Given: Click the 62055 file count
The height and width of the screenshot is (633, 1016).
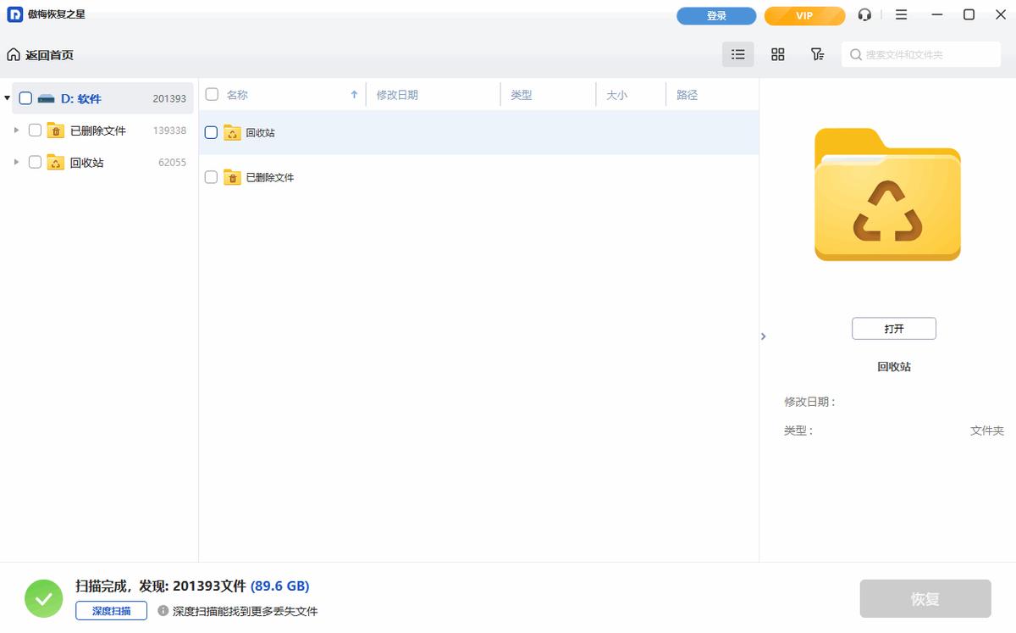Looking at the screenshot, I should click(172, 162).
